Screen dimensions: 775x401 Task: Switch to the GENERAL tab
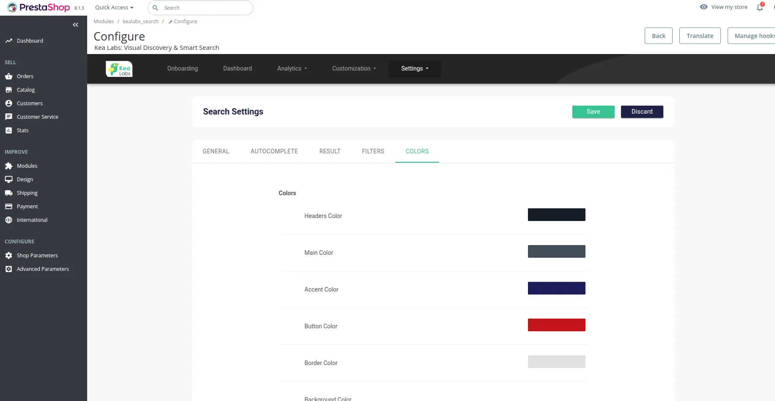pos(216,151)
